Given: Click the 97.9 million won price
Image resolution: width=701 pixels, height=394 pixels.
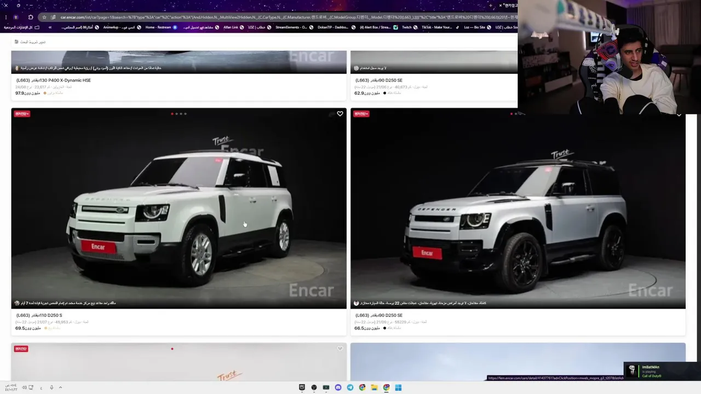Looking at the screenshot, I should tap(28, 92).
